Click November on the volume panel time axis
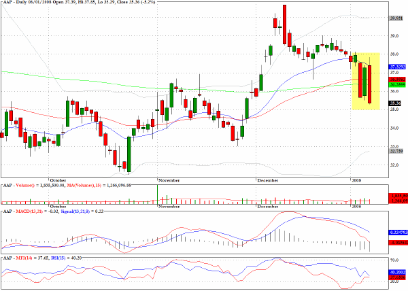The height and width of the screenshot is (291, 408). point(169,206)
